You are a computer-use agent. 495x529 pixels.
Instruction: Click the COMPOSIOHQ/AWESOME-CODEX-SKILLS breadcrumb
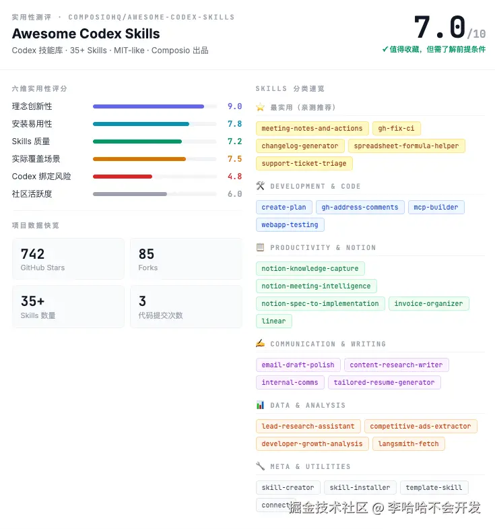(x=152, y=17)
